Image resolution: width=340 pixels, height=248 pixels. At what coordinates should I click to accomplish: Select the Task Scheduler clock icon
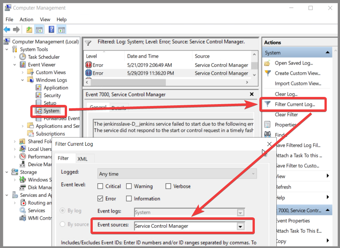23,57
